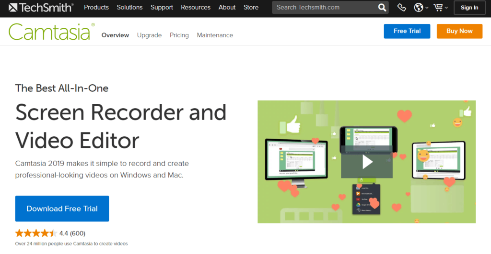Click the orange Buy Now button
This screenshot has width=491, height=254.
pos(459,31)
